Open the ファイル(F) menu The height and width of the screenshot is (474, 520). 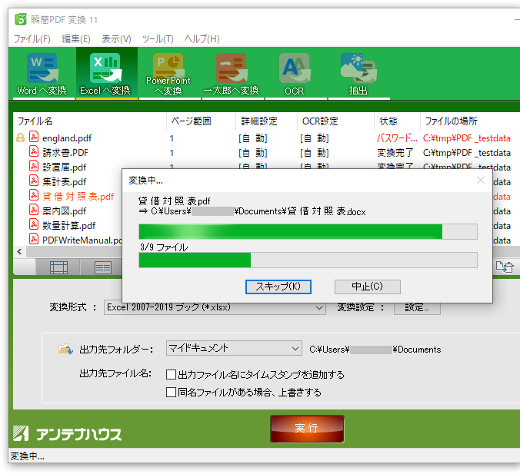[x=32, y=39]
